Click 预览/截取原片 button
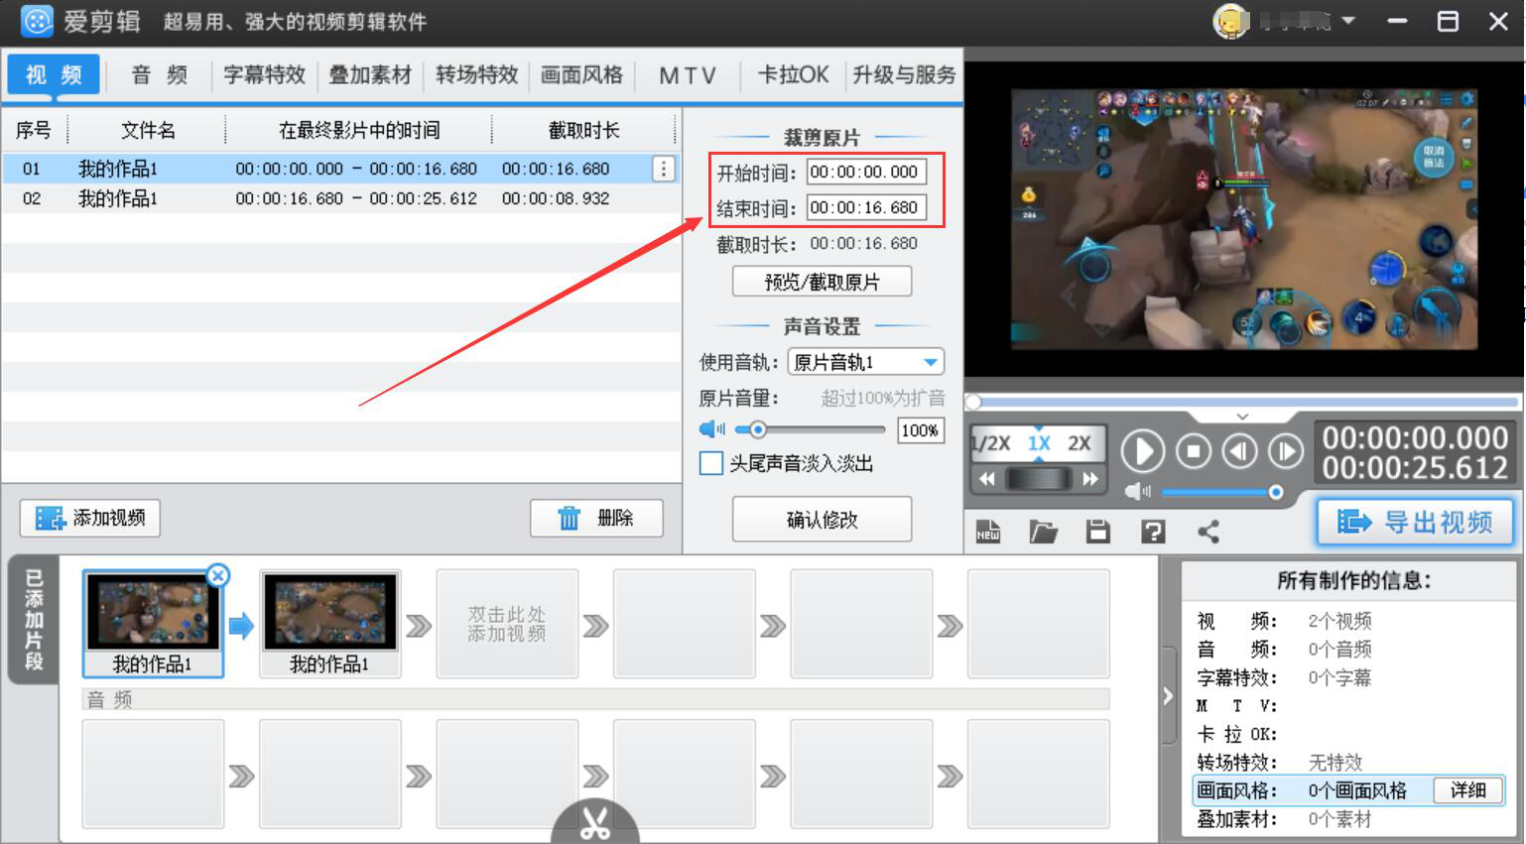This screenshot has height=844, width=1526. coord(822,282)
